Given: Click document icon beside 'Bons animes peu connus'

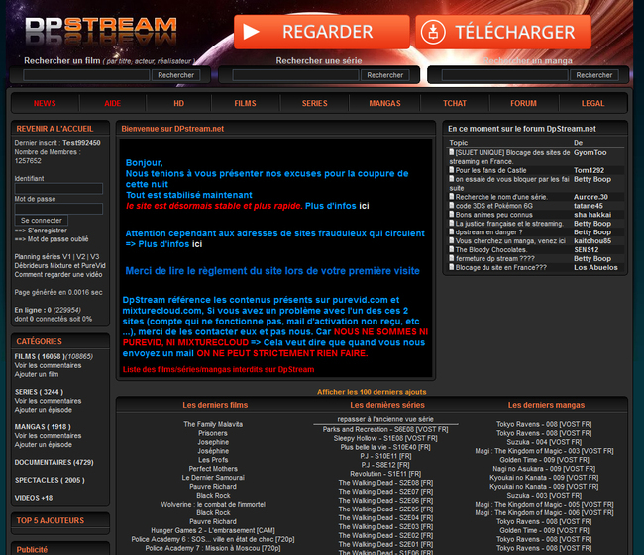Looking at the screenshot, I should tap(452, 214).
